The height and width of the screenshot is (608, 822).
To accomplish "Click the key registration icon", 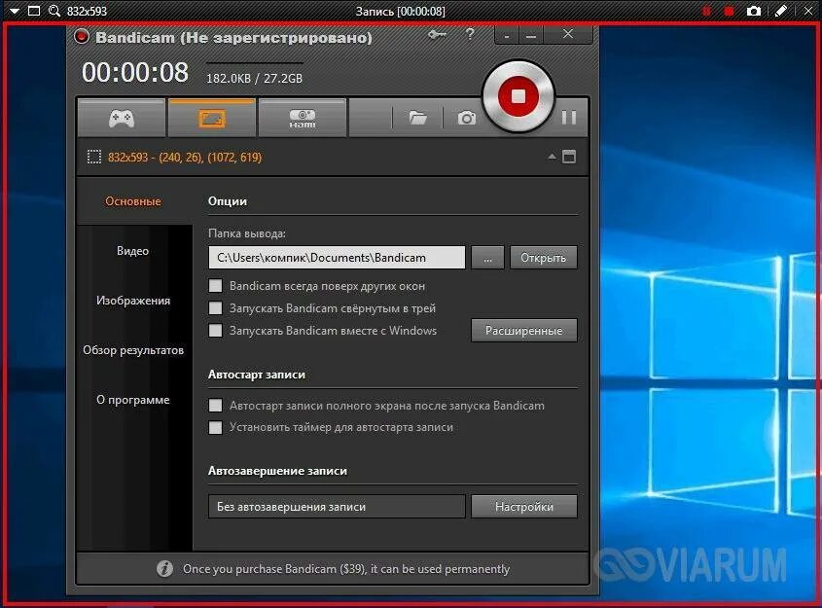I will click(437, 35).
